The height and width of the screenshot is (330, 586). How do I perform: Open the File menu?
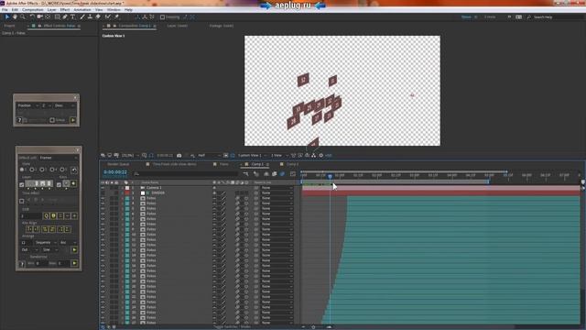(x=5, y=10)
